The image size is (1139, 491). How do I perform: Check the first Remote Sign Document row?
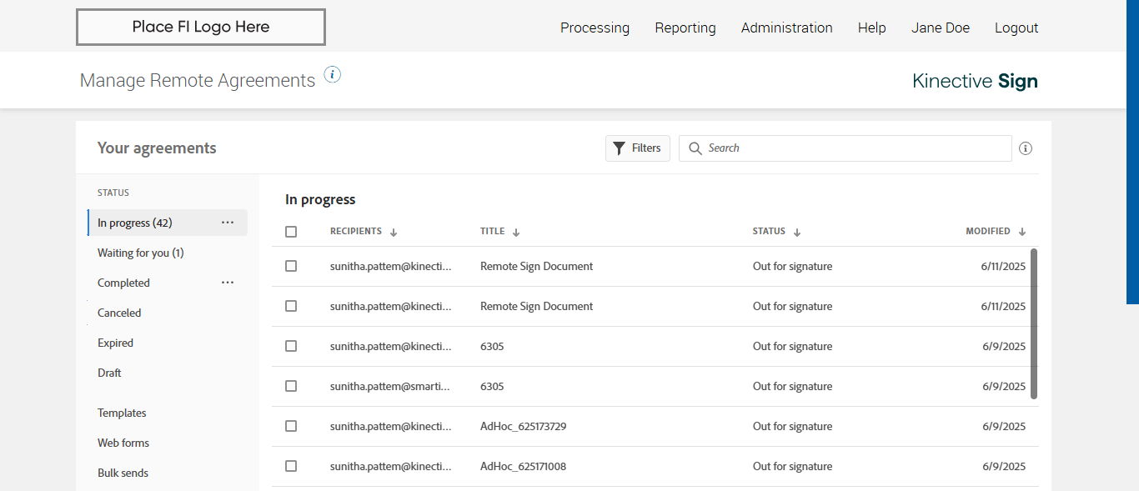click(291, 266)
